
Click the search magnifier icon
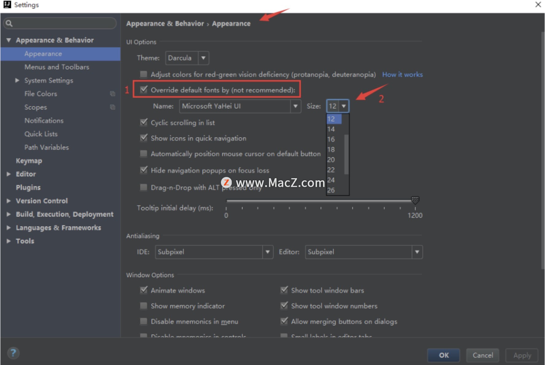coord(9,23)
